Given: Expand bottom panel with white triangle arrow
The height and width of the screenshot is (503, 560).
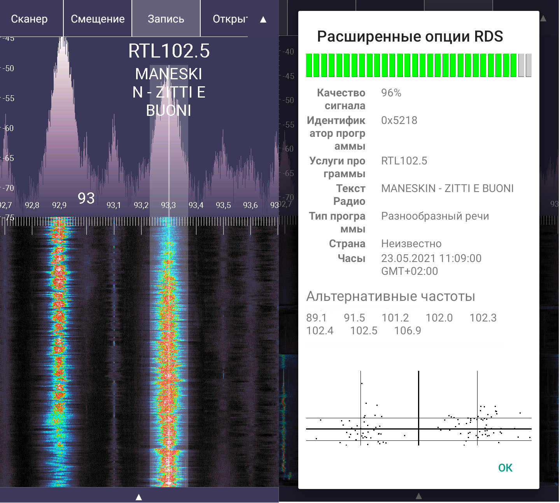Looking at the screenshot, I should [138, 496].
